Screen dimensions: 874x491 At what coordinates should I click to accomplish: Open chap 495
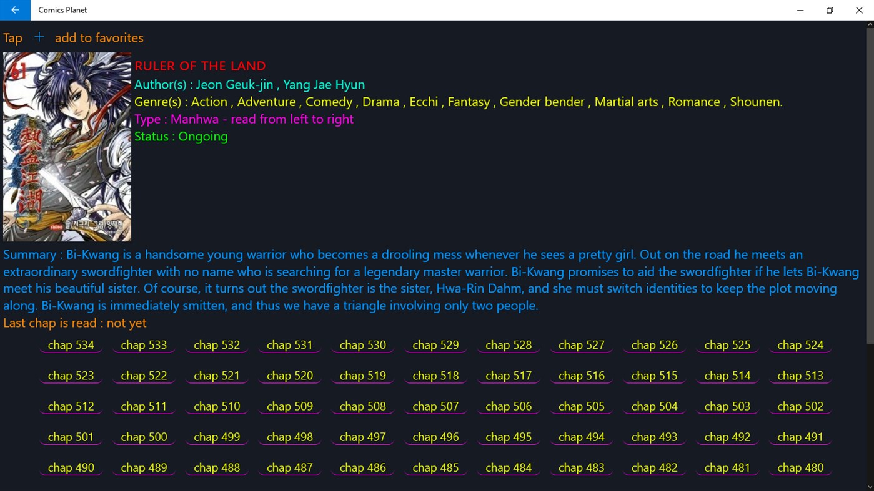(509, 437)
